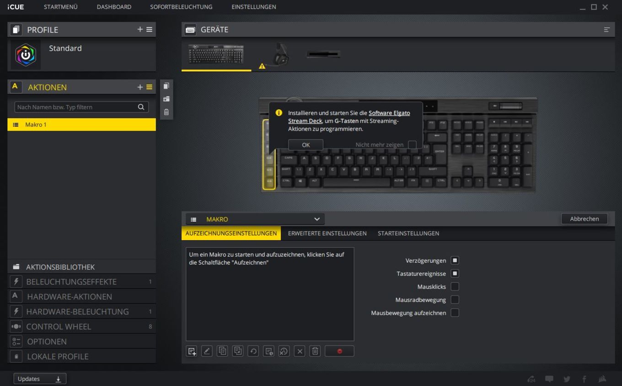Expand the Lokale Profile section
The image size is (622, 386).
[81, 356]
